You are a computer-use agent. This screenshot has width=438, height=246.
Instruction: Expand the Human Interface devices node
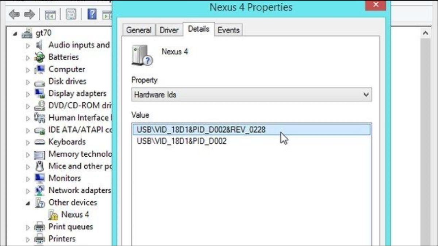pyautogui.click(x=28, y=118)
